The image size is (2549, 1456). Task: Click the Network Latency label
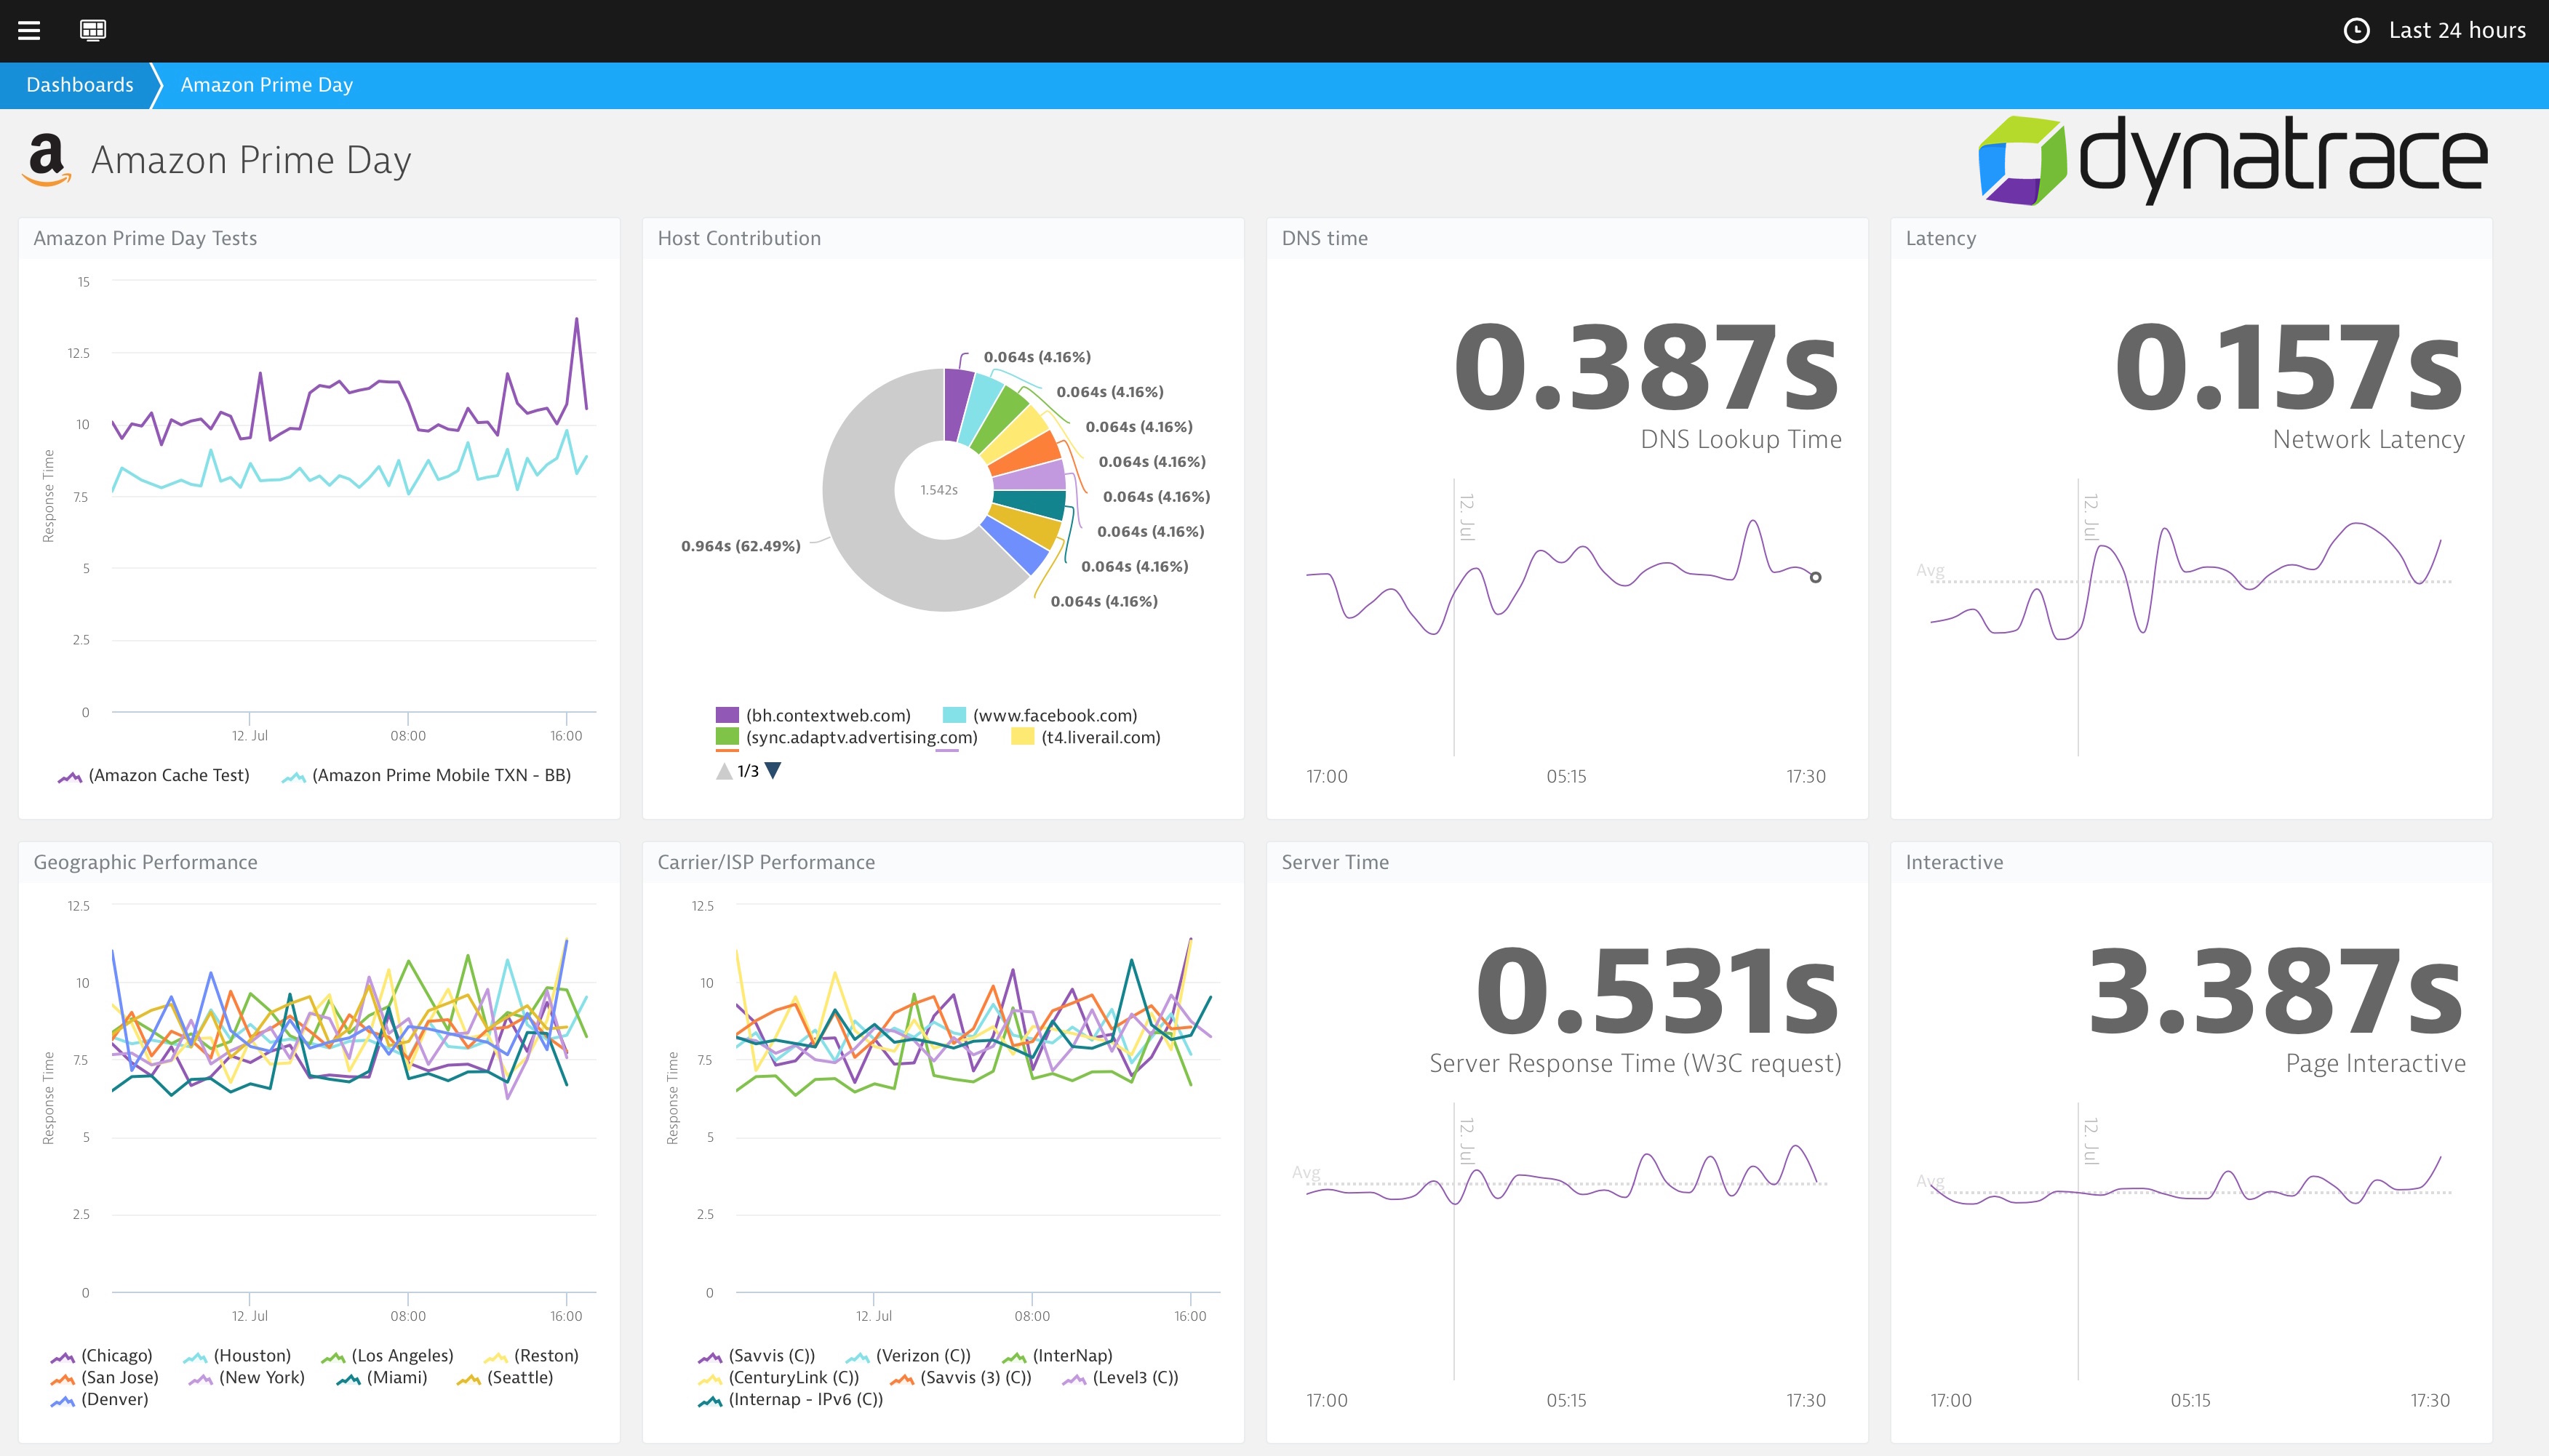(2368, 439)
